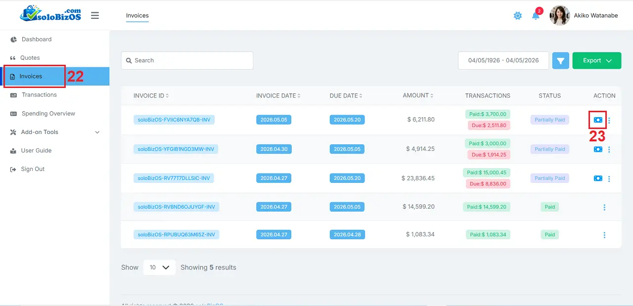633x306 pixels.
Task: Click Paid $15,000.45 transaction badge
Action: point(486,173)
